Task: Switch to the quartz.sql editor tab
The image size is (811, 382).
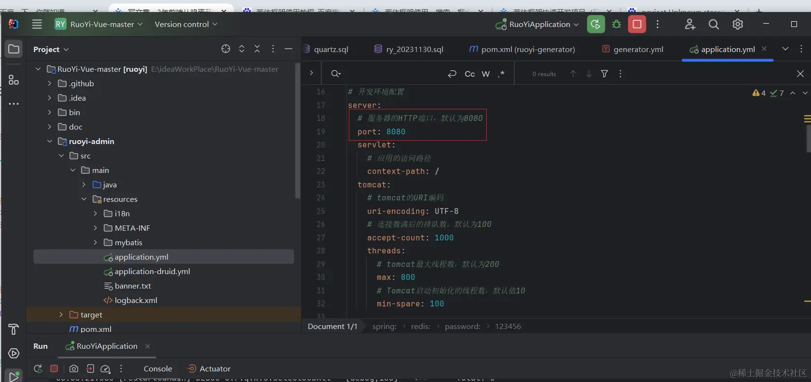Action: (x=330, y=49)
